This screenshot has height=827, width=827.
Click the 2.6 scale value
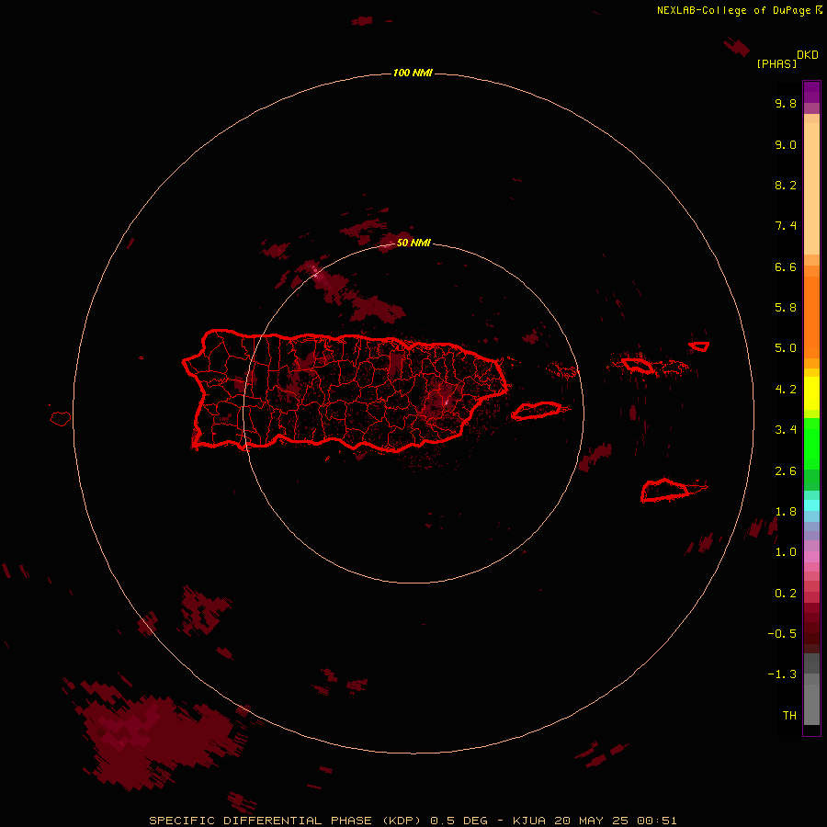coord(786,471)
